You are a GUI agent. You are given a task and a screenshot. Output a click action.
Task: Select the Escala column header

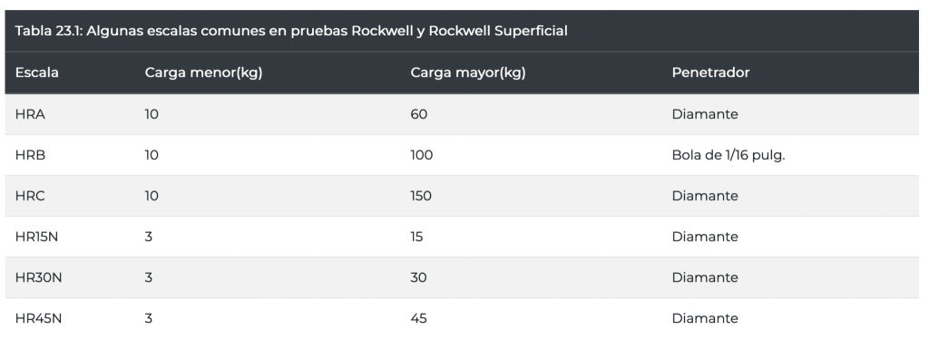tap(36, 73)
